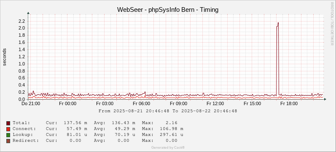The width and height of the screenshot is (336, 152).
Task: Click the Lookup Max value 297.61 u
Action: pos(172,135)
